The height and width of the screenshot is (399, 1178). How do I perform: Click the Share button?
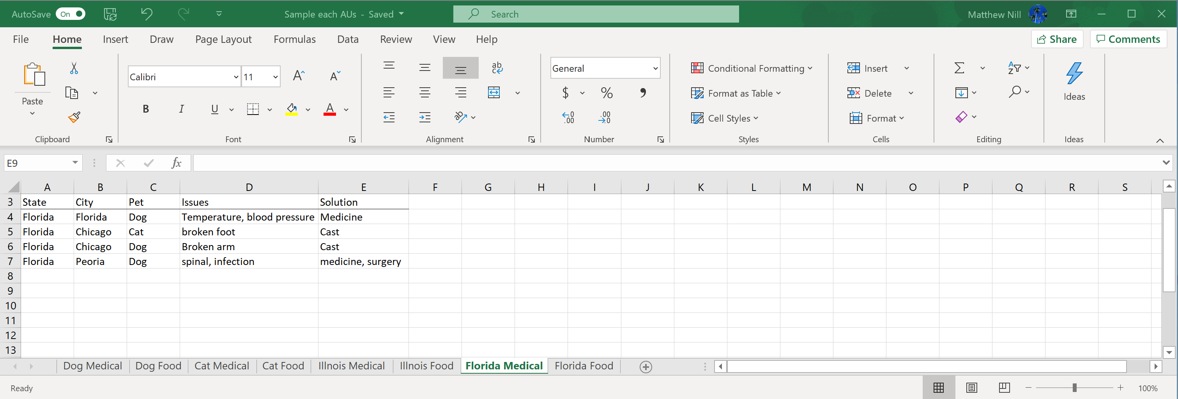tap(1057, 39)
